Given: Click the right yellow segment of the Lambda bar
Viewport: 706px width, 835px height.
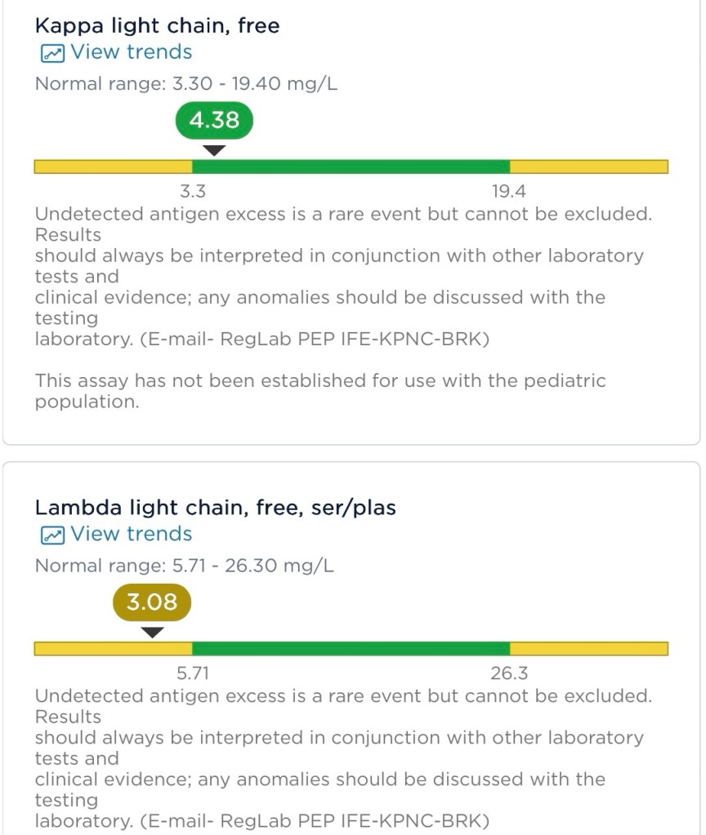Looking at the screenshot, I should point(588,648).
